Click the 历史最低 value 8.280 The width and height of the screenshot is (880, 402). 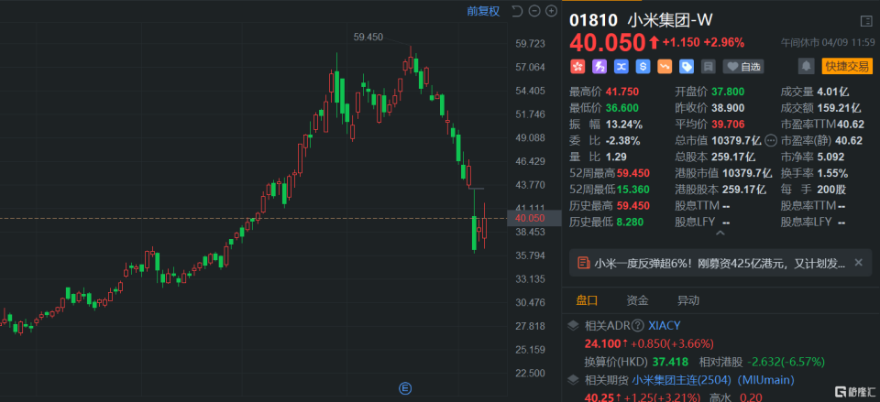pyautogui.click(x=631, y=222)
